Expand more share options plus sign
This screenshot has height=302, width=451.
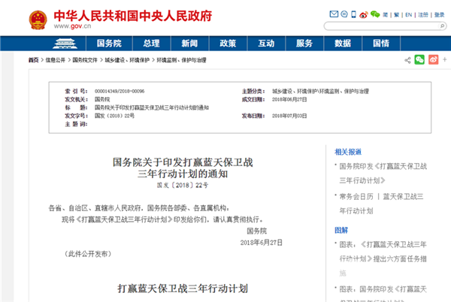coord(443,59)
